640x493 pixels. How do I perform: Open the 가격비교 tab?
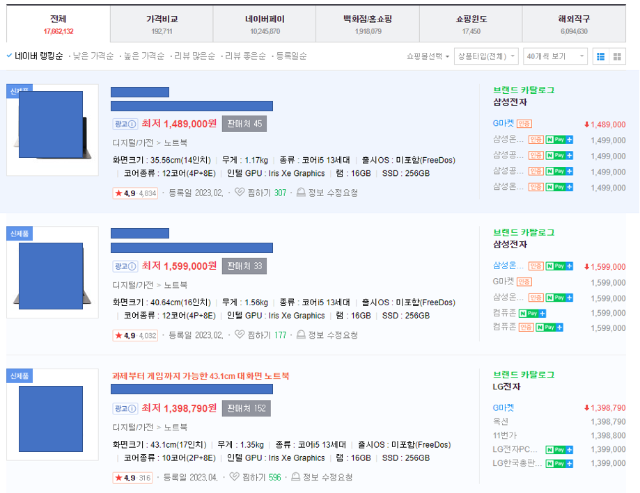point(162,24)
